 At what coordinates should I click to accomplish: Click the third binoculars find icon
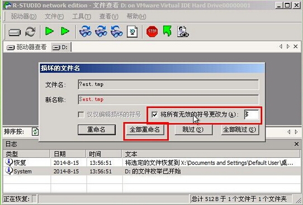pyautogui.click(x=116, y=31)
